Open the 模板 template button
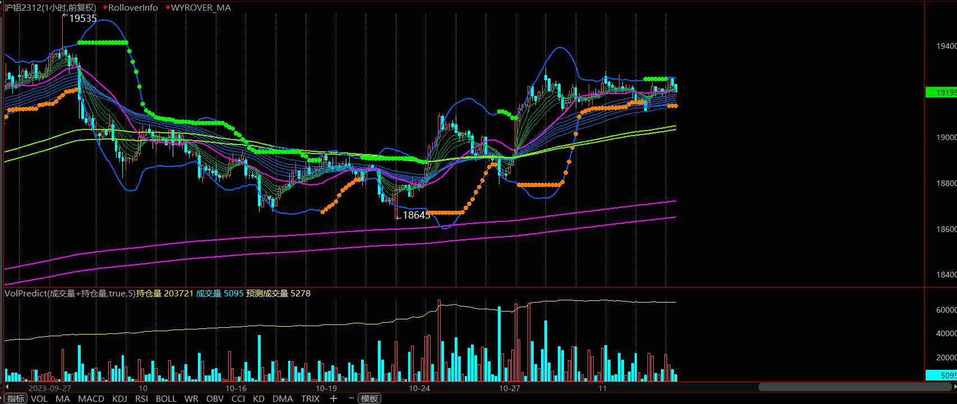The width and height of the screenshot is (957, 404). [369, 398]
